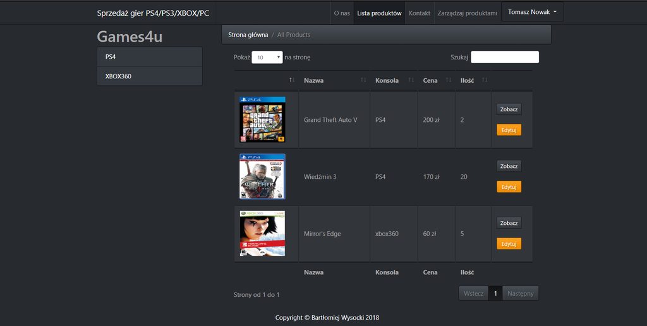Sort by the image column arrows
Image resolution: width=647 pixels, height=326 pixels.
pyautogui.click(x=292, y=80)
